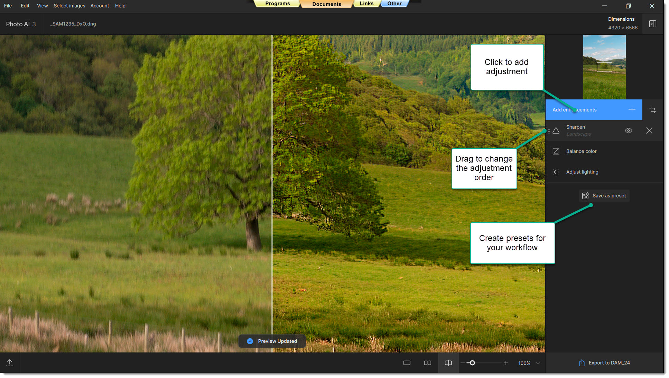The height and width of the screenshot is (378, 669).
Task: Switch to the Other tab
Action: (x=394, y=3)
